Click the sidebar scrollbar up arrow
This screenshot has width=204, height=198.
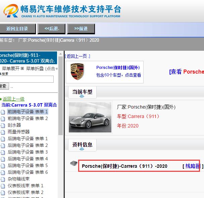tap(60, 54)
